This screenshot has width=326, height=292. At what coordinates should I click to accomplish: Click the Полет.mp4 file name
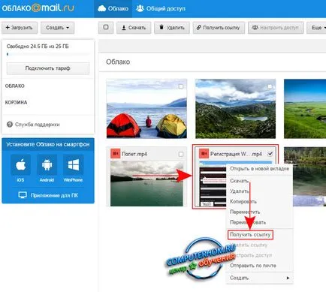tap(134, 154)
